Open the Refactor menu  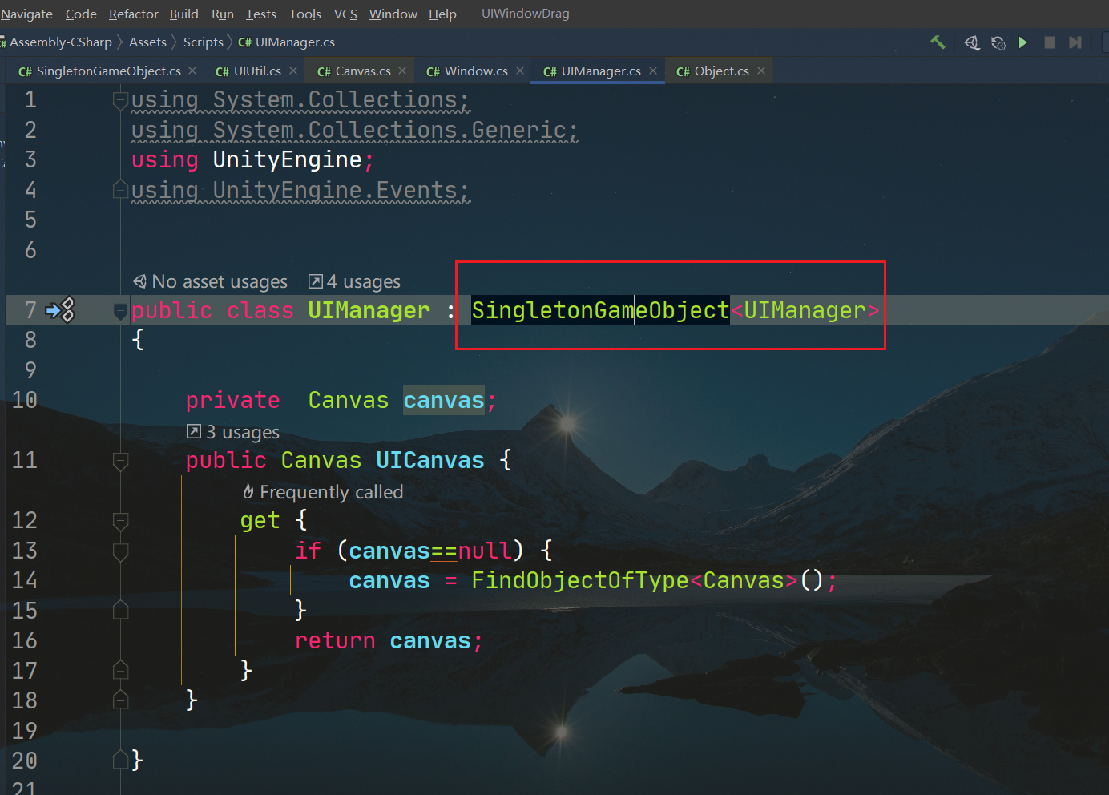click(133, 14)
